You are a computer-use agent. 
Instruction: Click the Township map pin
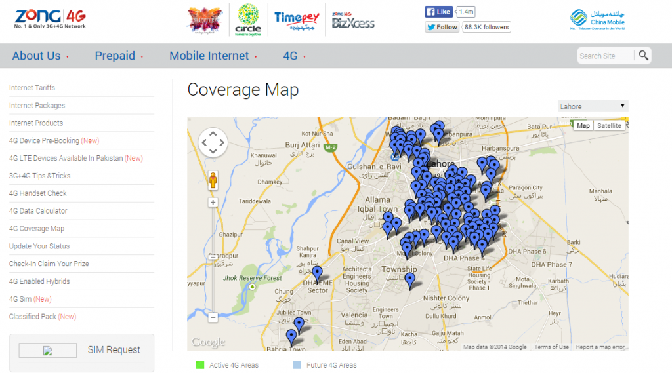coord(410,281)
